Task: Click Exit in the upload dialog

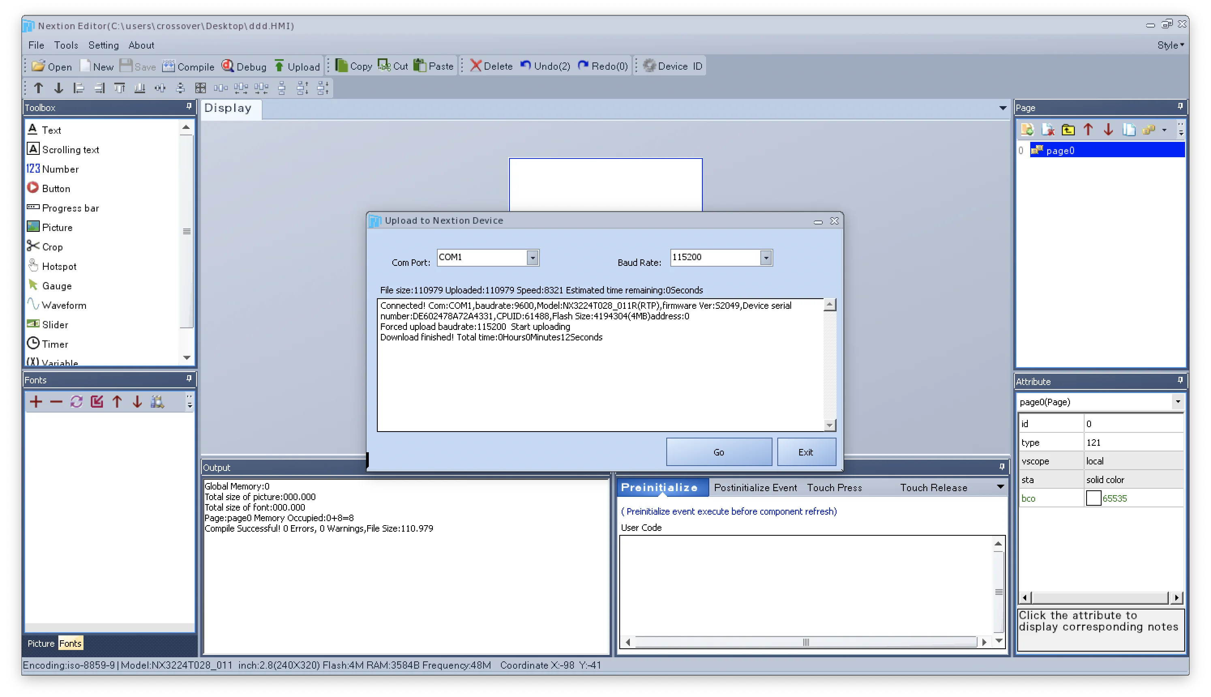Action: point(806,452)
